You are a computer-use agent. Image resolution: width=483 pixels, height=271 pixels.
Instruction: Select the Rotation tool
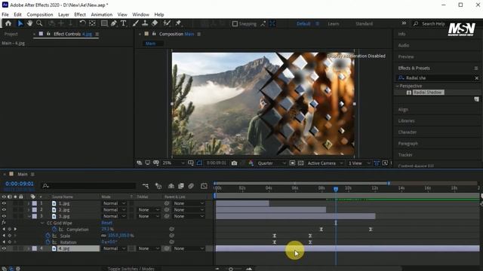pyautogui.click(x=82, y=23)
